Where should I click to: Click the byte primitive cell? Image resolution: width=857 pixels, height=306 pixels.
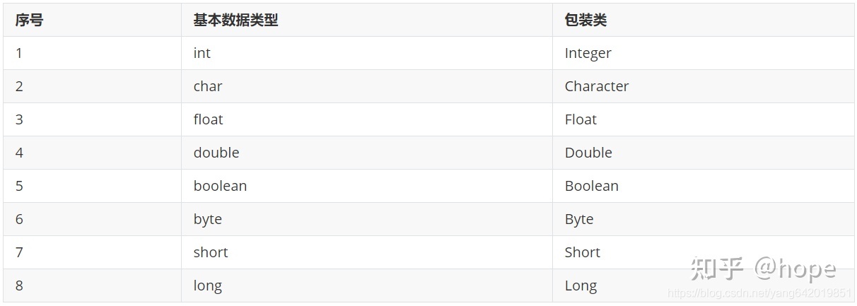(207, 219)
